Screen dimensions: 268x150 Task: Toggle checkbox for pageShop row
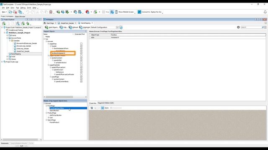[81, 44]
